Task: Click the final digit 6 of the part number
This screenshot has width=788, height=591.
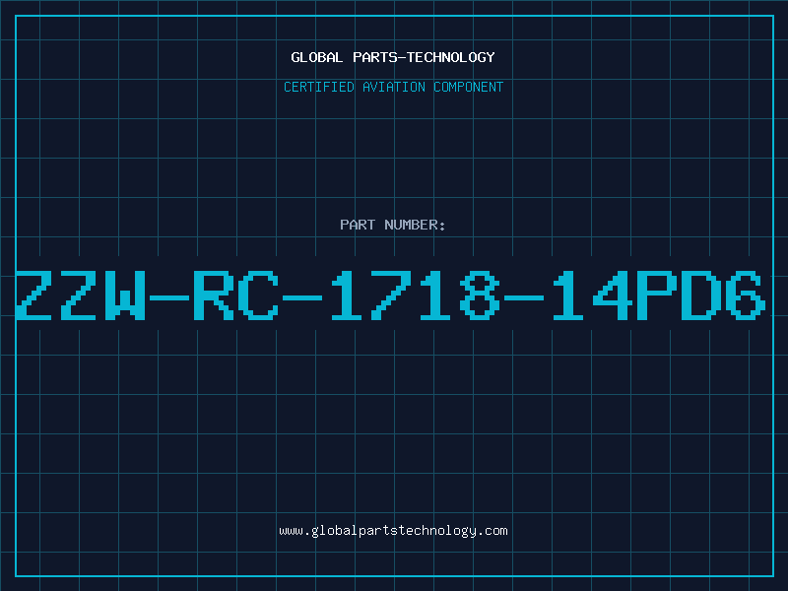Action: pyautogui.click(x=746, y=295)
